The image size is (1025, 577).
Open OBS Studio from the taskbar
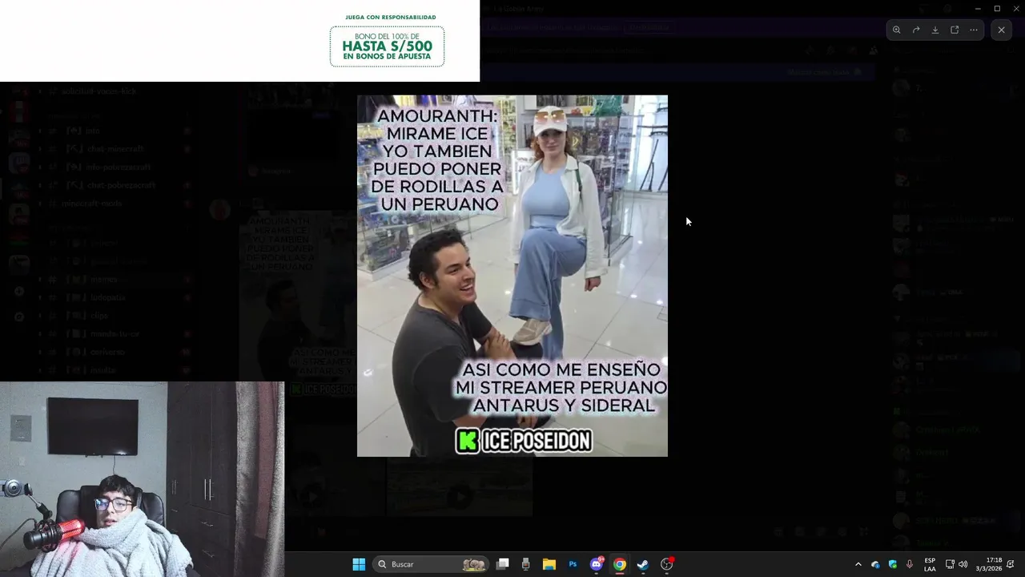coord(666,564)
